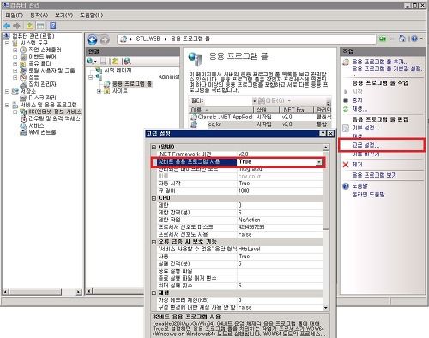Screen dimensions: 429x338
Task: Select 응용 프로그램 풀 in the Connections tree
Action: (132, 84)
